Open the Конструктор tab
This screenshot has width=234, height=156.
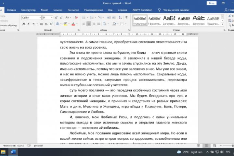point(28,10)
